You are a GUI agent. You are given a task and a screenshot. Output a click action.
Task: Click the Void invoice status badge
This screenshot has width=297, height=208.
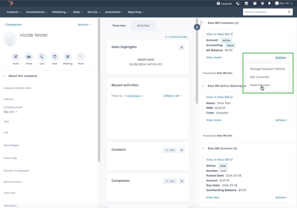tap(223, 166)
